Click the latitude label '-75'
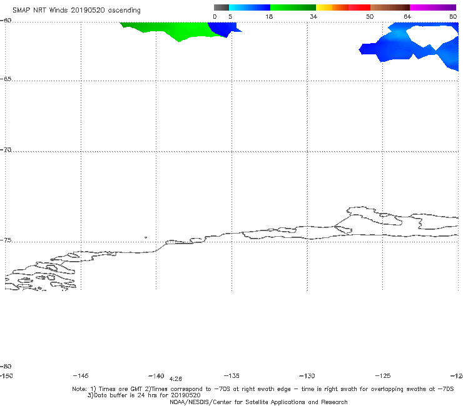The image size is (463, 406). coord(6,240)
